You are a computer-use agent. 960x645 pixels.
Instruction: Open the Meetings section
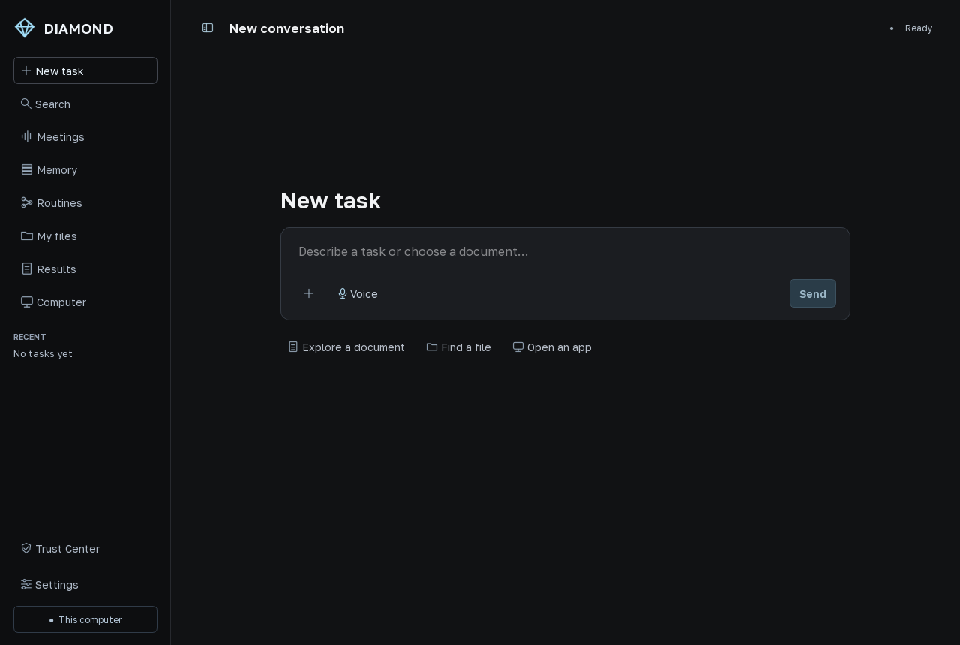click(85, 136)
